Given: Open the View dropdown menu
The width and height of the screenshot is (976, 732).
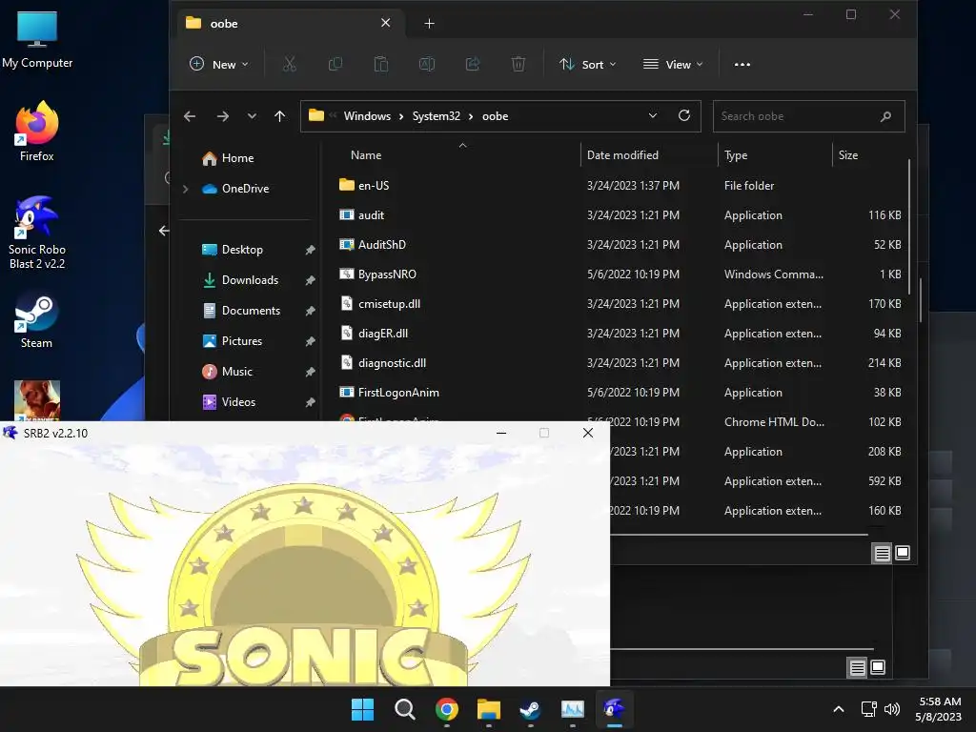Looking at the screenshot, I should point(673,64).
